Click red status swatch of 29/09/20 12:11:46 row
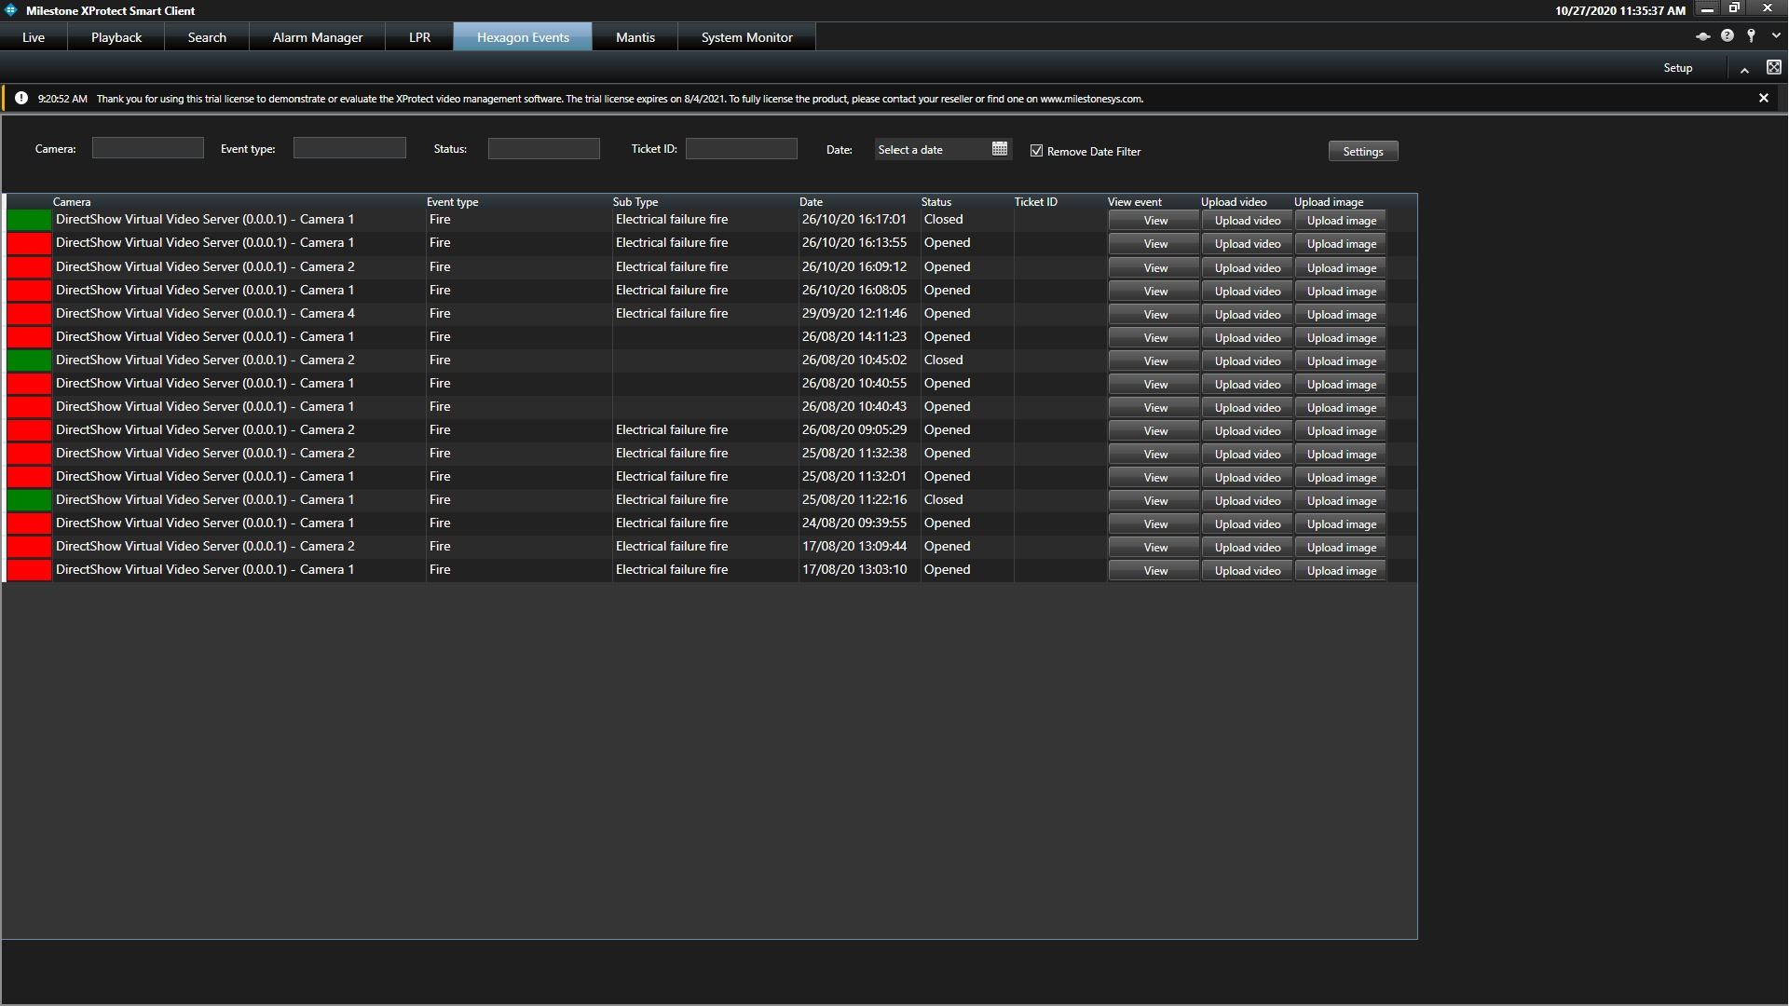The width and height of the screenshot is (1789, 1006). coord(29,313)
